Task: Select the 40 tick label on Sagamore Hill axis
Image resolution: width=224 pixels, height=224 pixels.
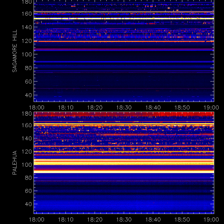Action: click(x=28, y=95)
